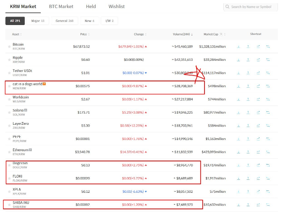The height and width of the screenshot is (212, 282).
Task: Click the Market Cap help question mark
Action: tap(221, 34)
